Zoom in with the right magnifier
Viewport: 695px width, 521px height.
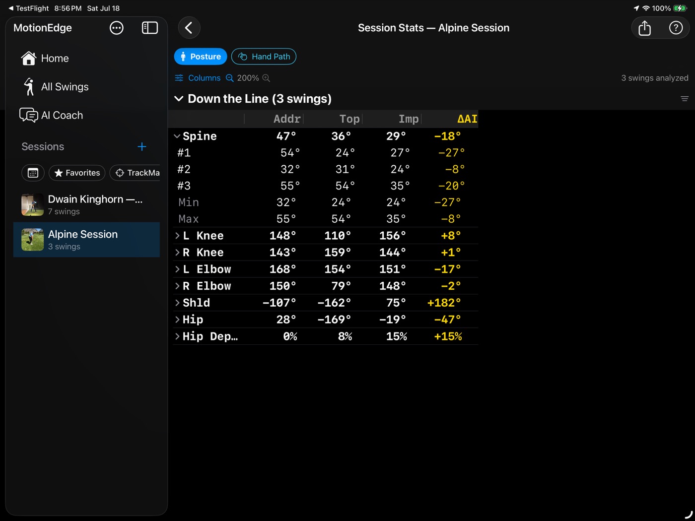click(266, 78)
